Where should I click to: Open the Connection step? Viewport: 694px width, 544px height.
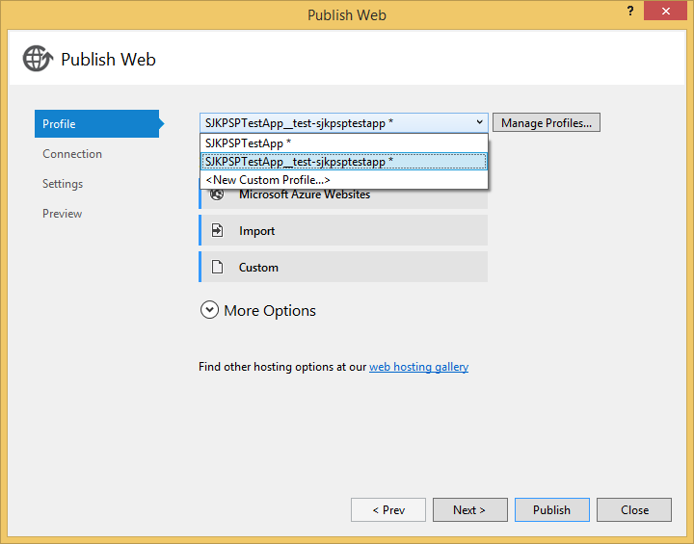click(72, 154)
